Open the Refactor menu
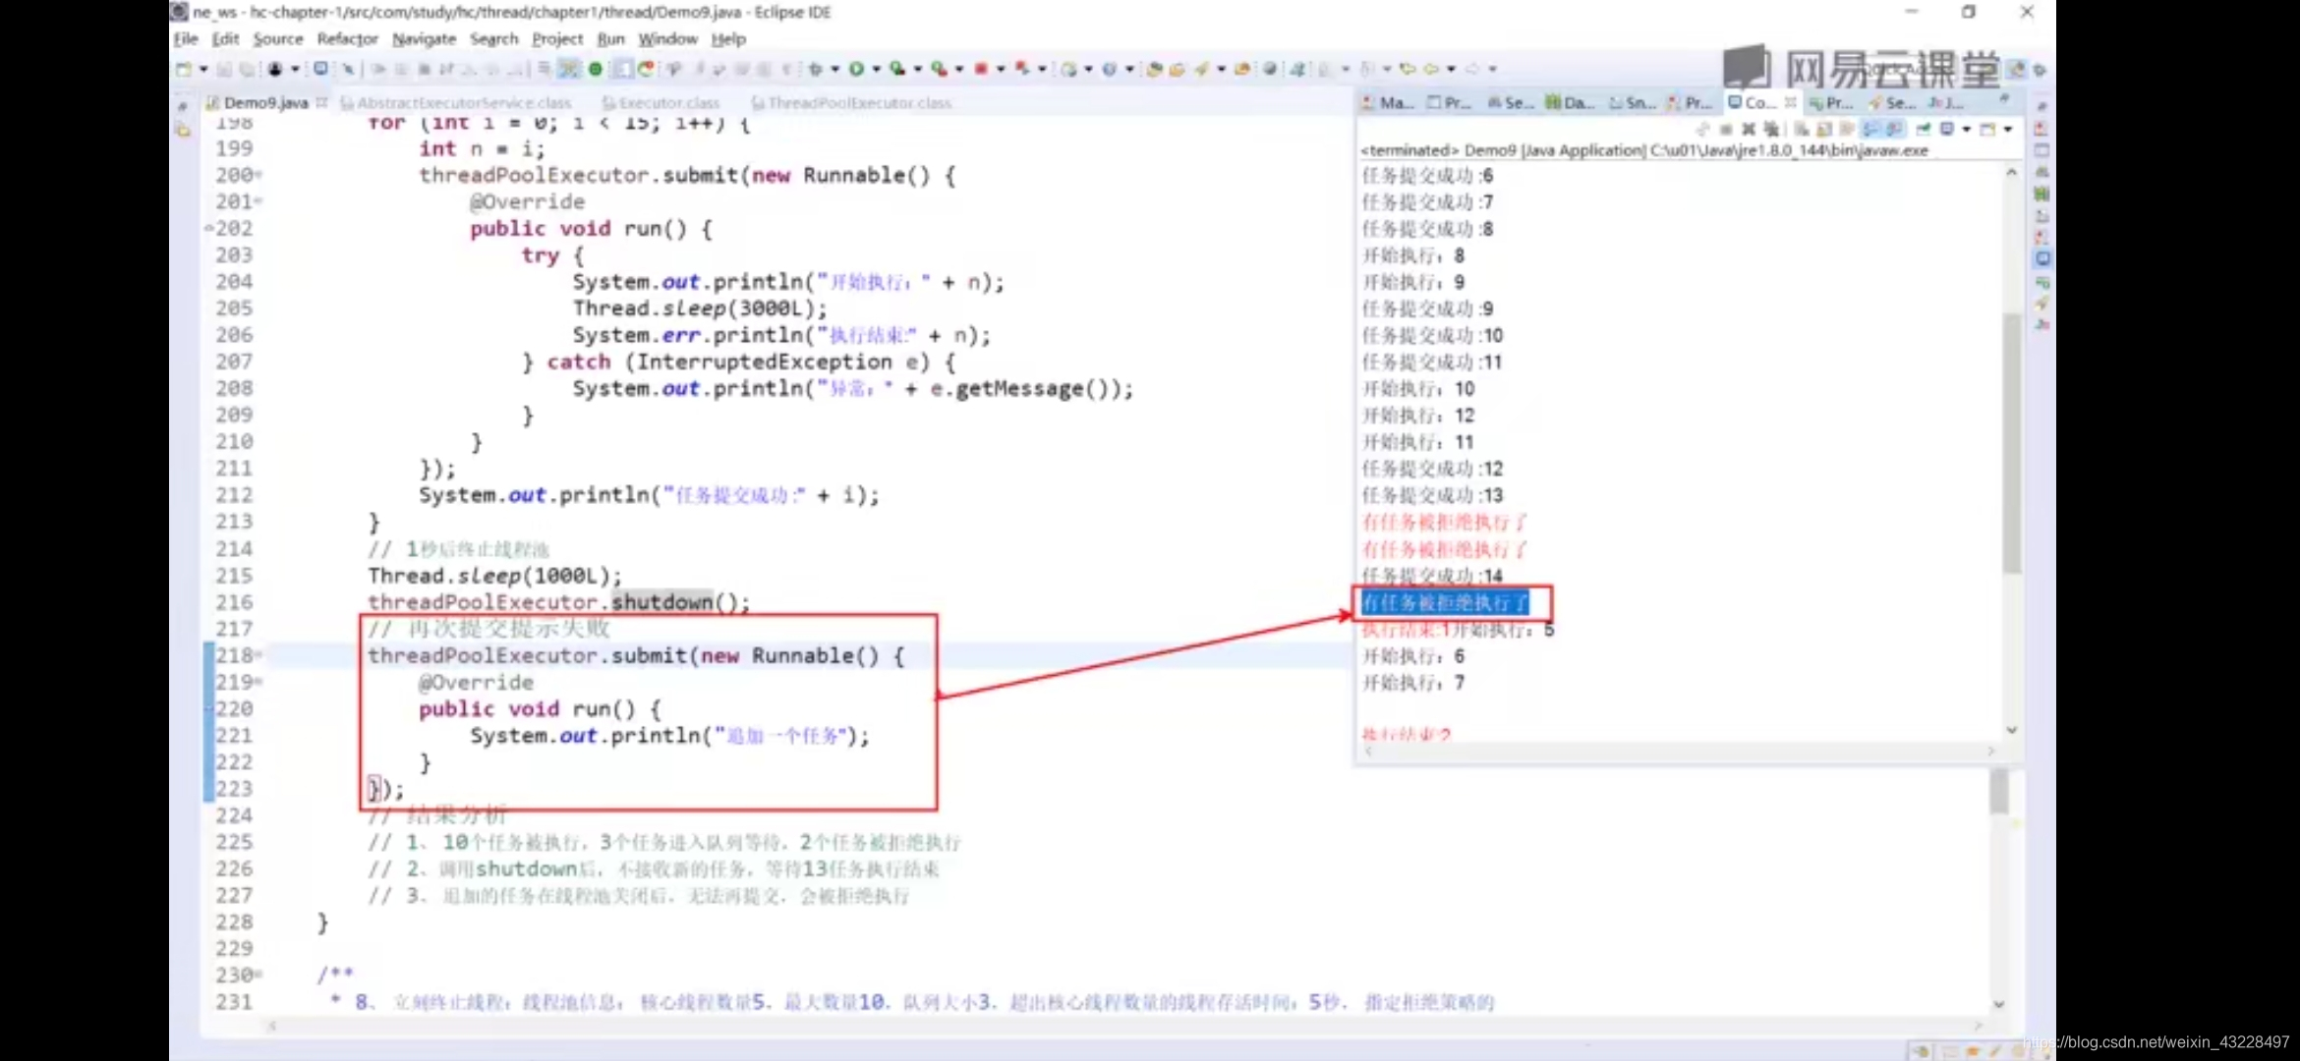The width and height of the screenshot is (2300, 1061). (x=347, y=38)
